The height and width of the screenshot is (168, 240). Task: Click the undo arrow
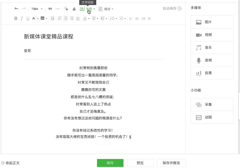(x=16, y=9)
